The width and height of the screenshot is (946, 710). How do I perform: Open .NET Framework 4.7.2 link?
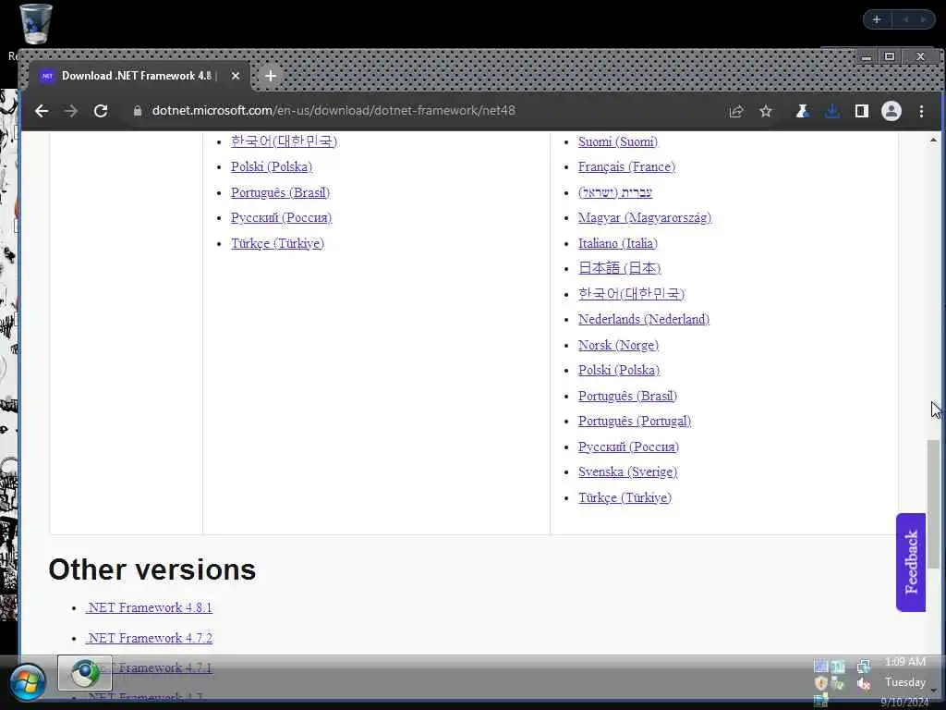(149, 638)
